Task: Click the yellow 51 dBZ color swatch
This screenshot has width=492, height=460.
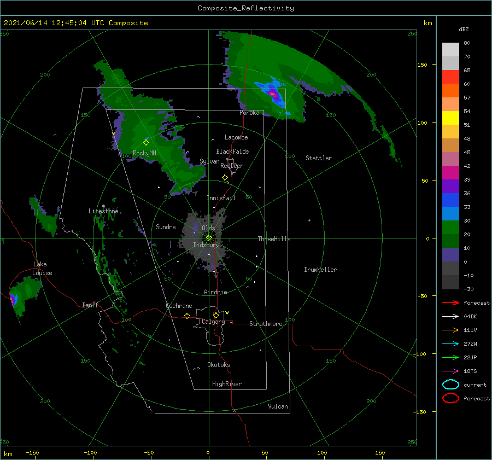Action: click(x=450, y=118)
